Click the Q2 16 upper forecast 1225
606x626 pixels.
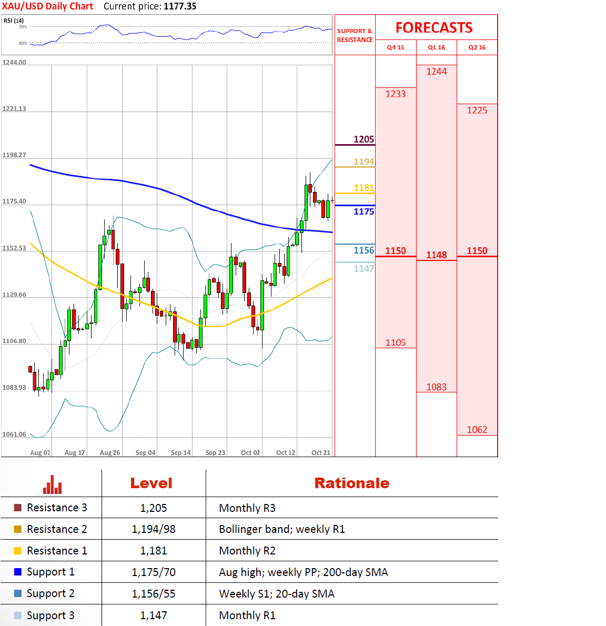(477, 110)
